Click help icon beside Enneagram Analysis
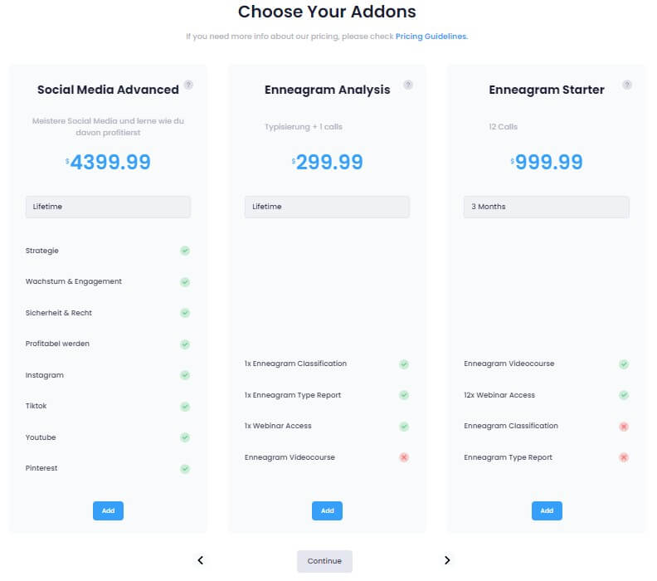This screenshot has width=657, height=581. pos(407,85)
